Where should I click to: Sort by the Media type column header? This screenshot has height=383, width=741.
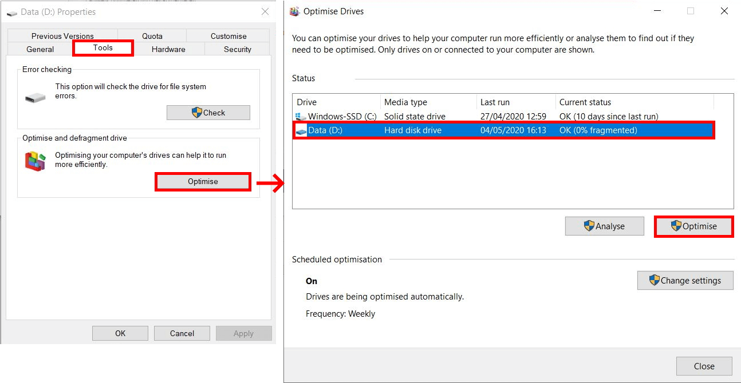click(x=428, y=102)
